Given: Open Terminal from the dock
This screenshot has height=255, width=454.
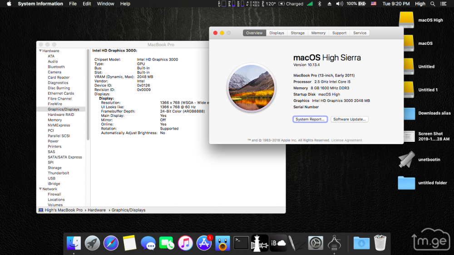Looking at the screenshot, I should click(x=241, y=243).
